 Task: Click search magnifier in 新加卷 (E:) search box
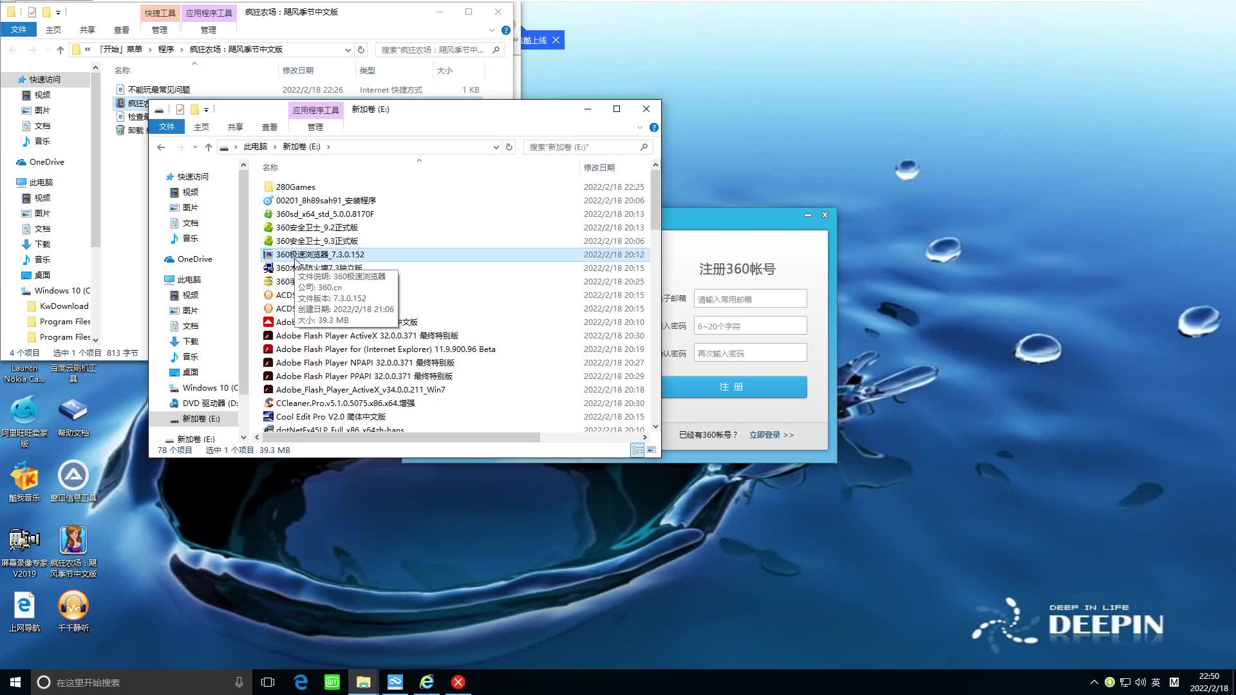tap(644, 147)
